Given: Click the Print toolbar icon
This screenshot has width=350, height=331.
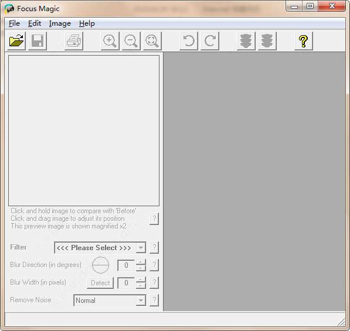Looking at the screenshot, I should tap(74, 41).
